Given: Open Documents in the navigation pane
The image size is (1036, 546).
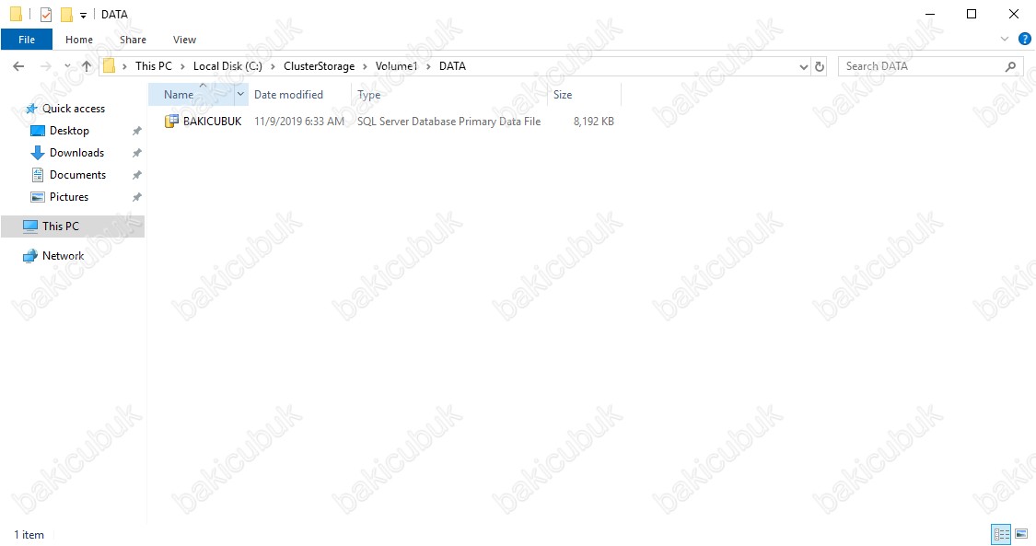Looking at the screenshot, I should pyautogui.click(x=77, y=175).
